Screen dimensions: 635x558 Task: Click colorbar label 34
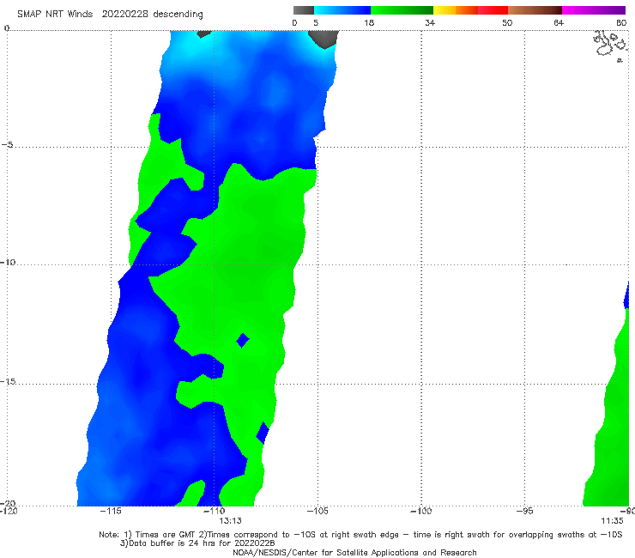[x=430, y=22]
